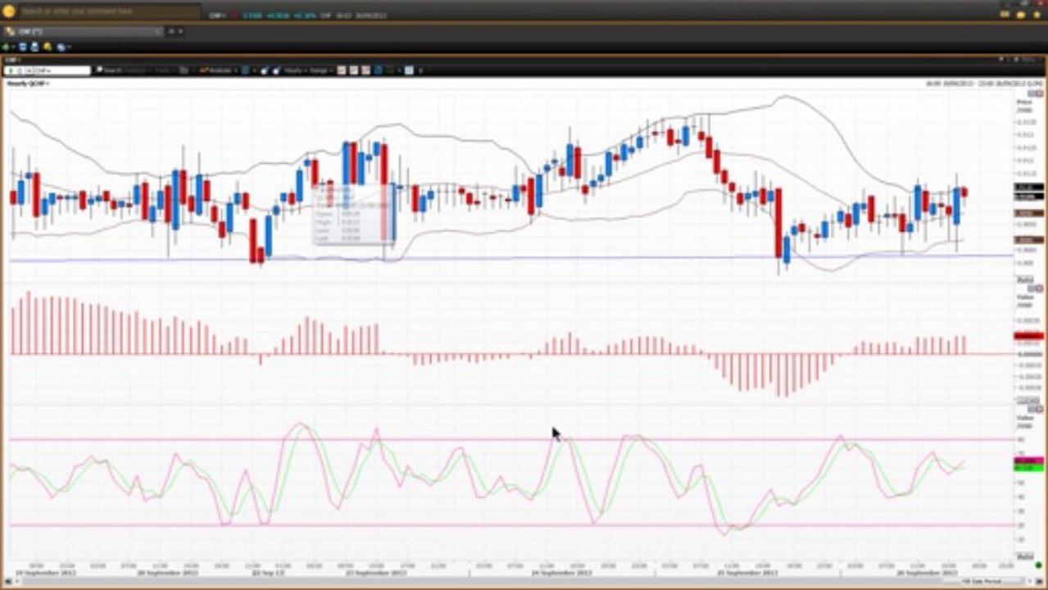Click the orange Eikon logo button

pos(8,11)
